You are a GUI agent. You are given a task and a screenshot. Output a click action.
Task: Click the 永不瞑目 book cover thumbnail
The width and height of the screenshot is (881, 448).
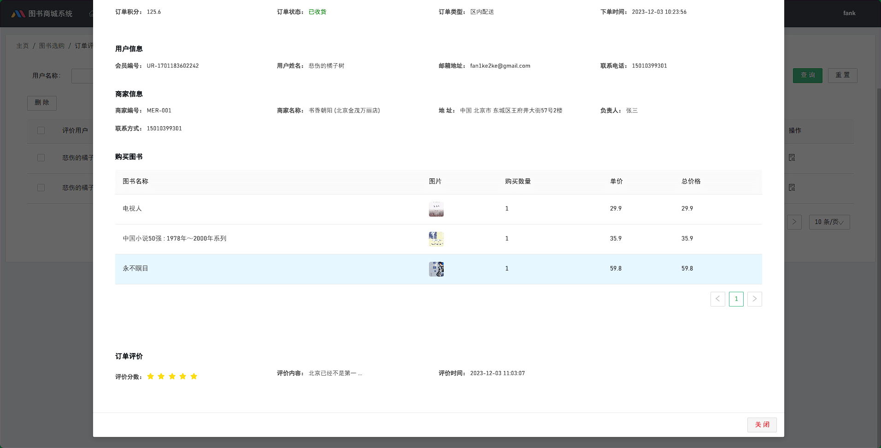(436, 269)
